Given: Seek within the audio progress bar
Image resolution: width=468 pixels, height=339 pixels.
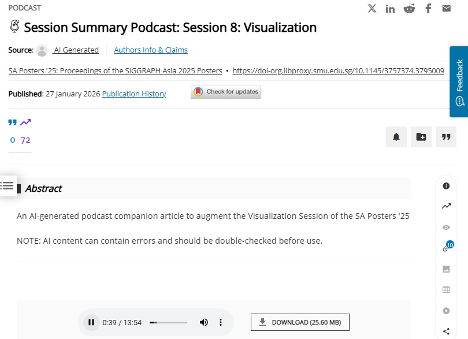Looking at the screenshot, I should pos(168,322).
